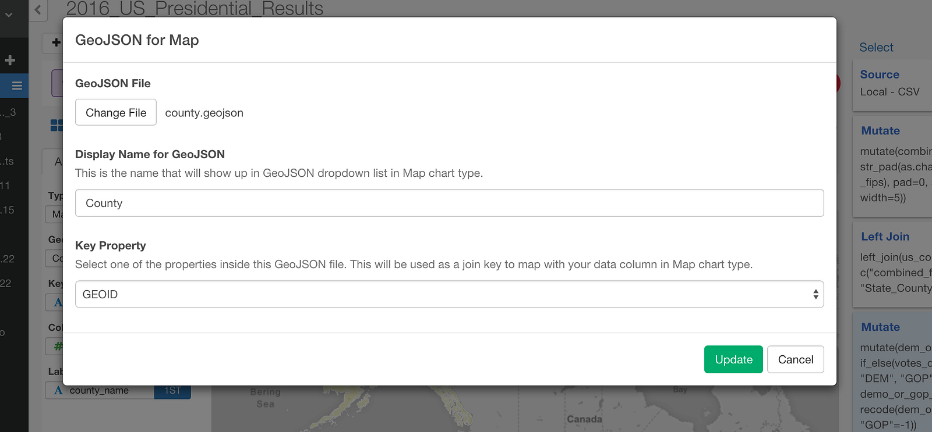Cancel the GeoJSON for Map dialog

[795, 359]
